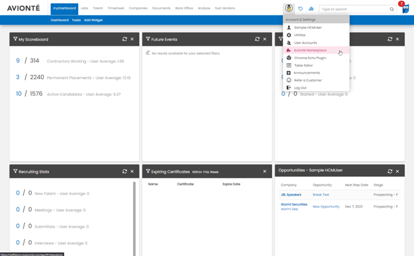Screen dimensions: 414x256
Task: Open Avionté Marketplace menu item
Action: pos(316,50)
